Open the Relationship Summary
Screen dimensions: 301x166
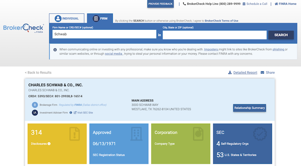pos(249,108)
